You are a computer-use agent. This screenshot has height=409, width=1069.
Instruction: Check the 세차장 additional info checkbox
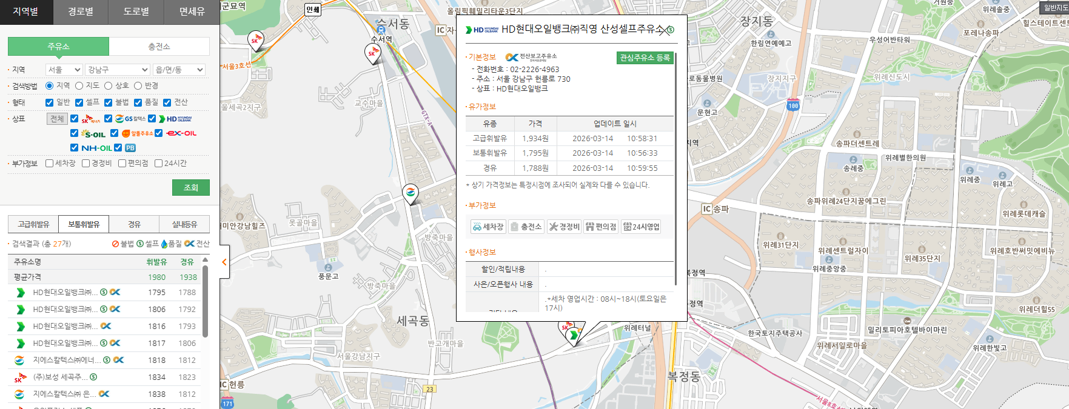pos(50,164)
